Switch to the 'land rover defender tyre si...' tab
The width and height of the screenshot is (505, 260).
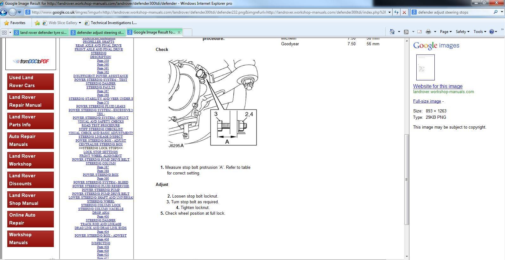41,32
